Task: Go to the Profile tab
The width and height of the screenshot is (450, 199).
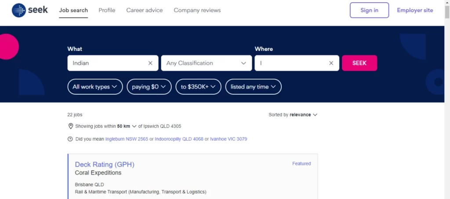Action: [x=107, y=10]
